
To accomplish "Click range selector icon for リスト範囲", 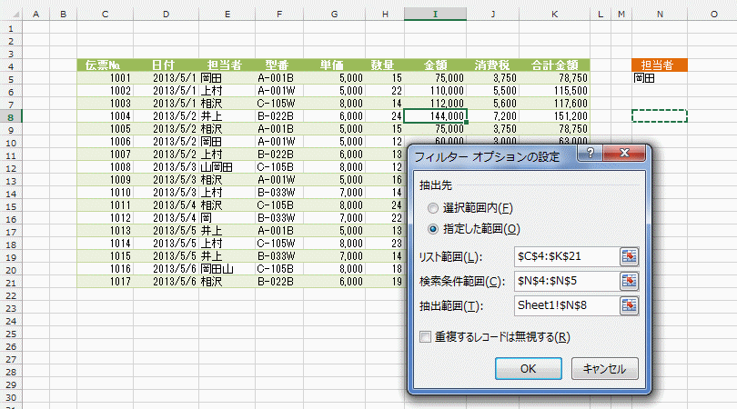I will pos(629,257).
